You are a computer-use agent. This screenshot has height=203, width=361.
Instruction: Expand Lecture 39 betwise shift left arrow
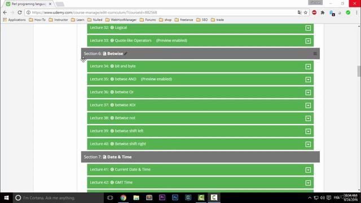coord(308,131)
